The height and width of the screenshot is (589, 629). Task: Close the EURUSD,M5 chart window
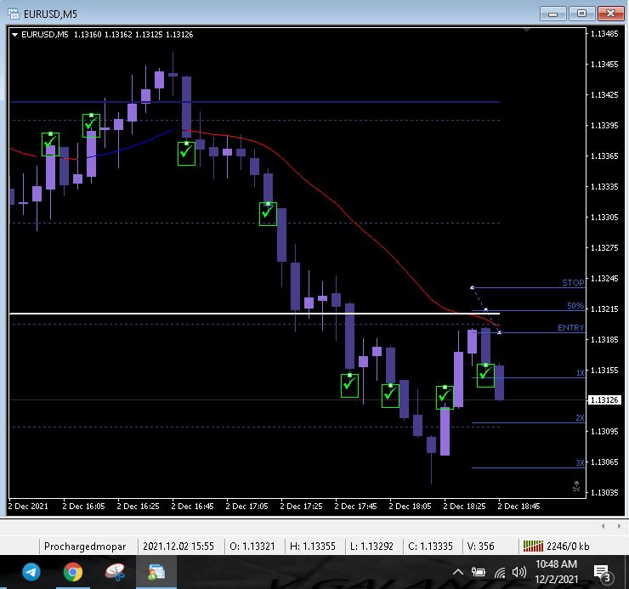pos(610,14)
